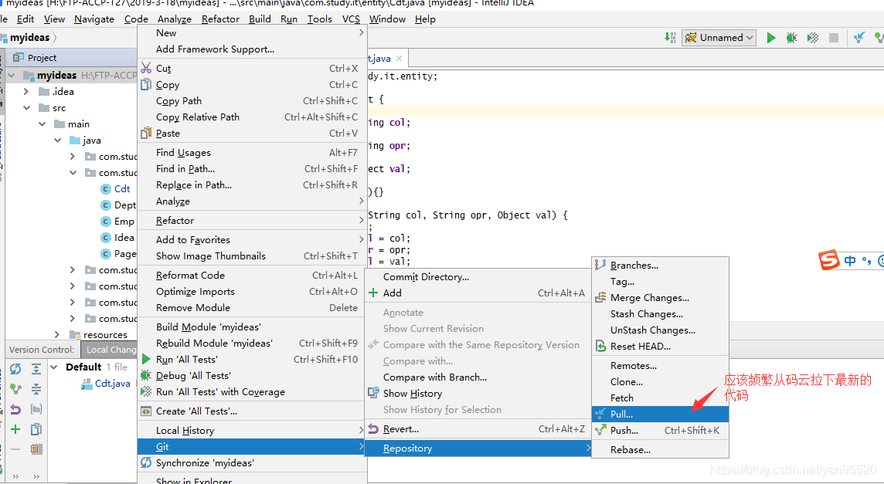Choose Remotes... in Repository submenu
The height and width of the screenshot is (484, 884).
[660, 366]
